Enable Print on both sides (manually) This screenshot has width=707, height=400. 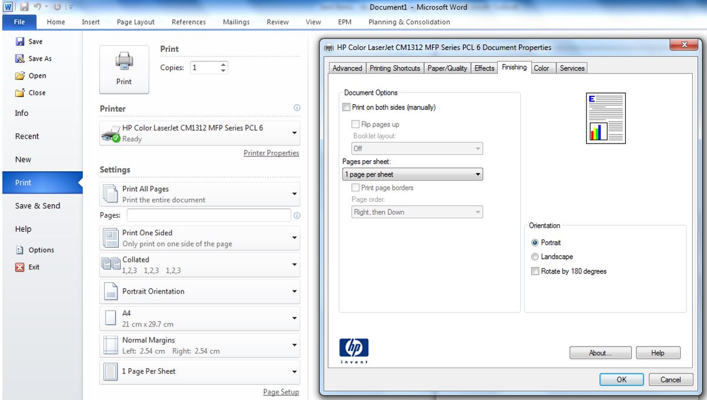pos(346,108)
